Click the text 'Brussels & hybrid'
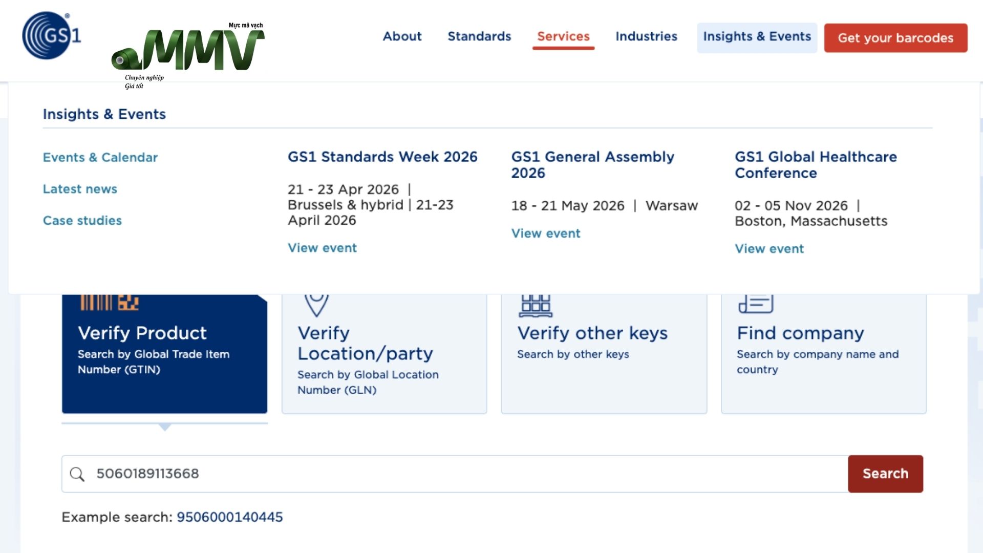Image resolution: width=983 pixels, height=553 pixels. [x=346, y=205]
